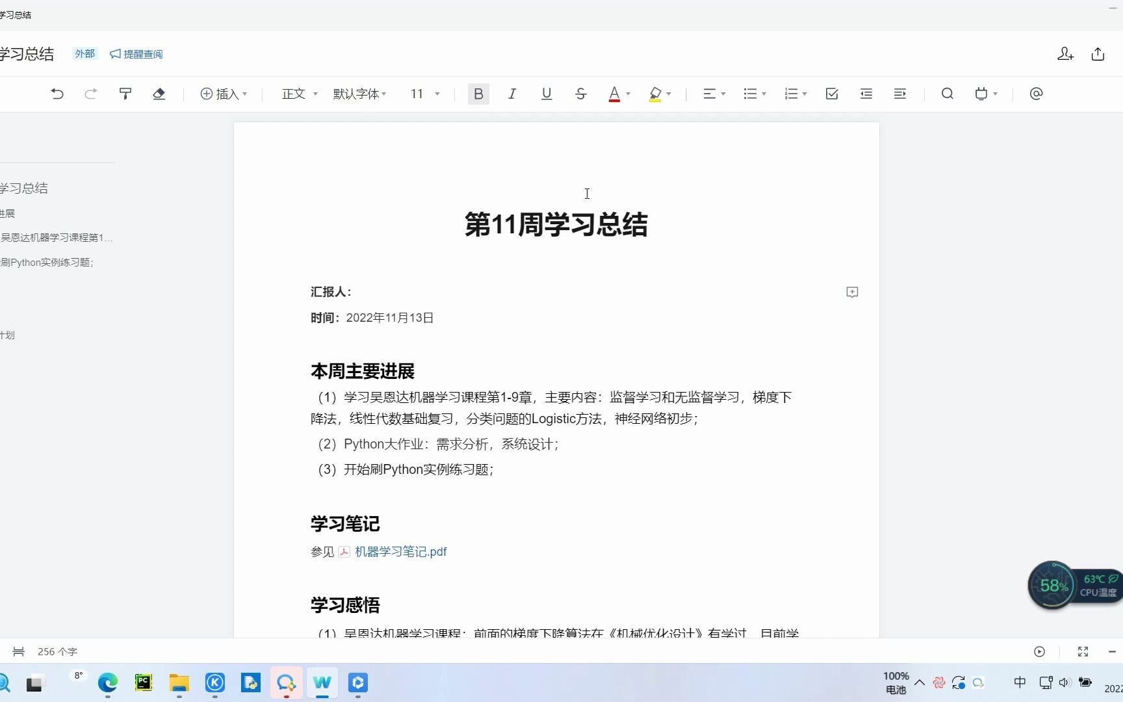This screenshot has width=1123, height=702.
Task: Open the 默认字体 font dropdown
Action: coord(359,94)
